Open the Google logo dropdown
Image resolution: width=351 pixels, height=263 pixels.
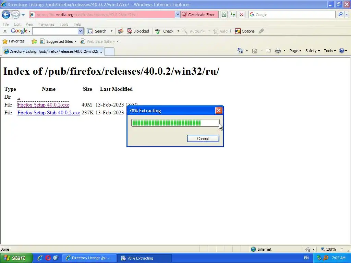click(x=21, y=31)
